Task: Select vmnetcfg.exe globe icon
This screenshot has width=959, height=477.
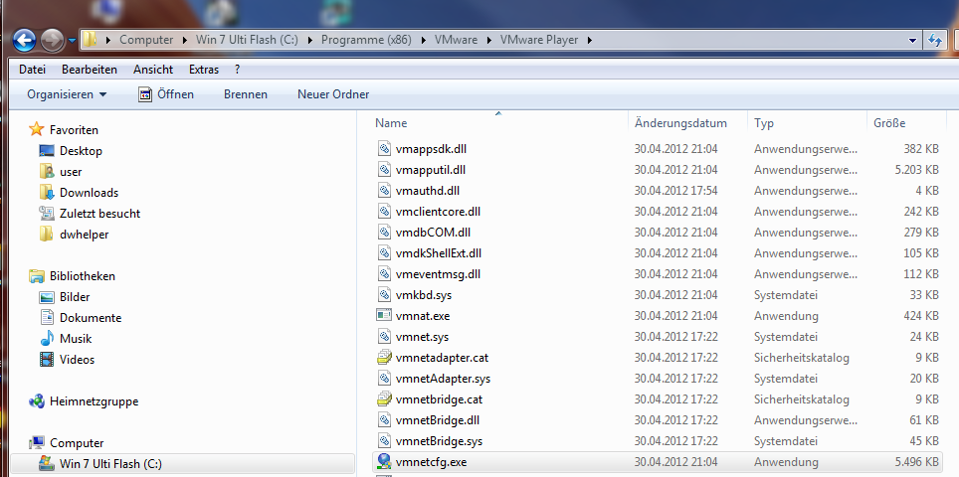Action: (383, 462)
